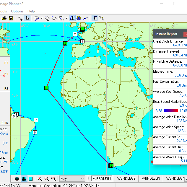Toggle the Instant Report panel button
Image resolution: width=187 pixels, height=187 pixels.
(x=95, y=18)
